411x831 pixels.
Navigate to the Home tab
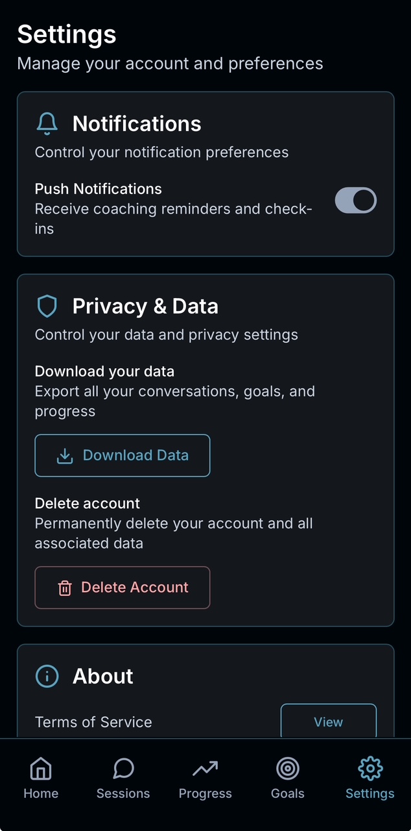(41, 777)
